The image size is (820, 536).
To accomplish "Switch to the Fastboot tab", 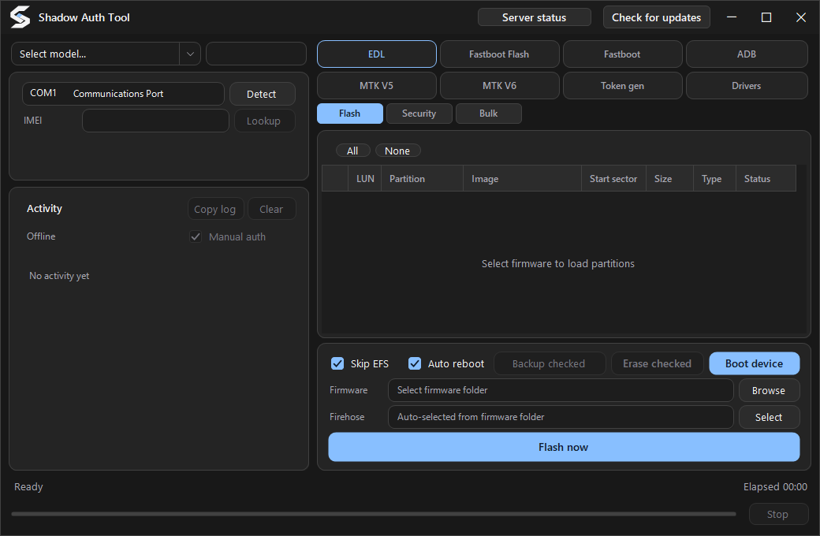I will [622, 54].
